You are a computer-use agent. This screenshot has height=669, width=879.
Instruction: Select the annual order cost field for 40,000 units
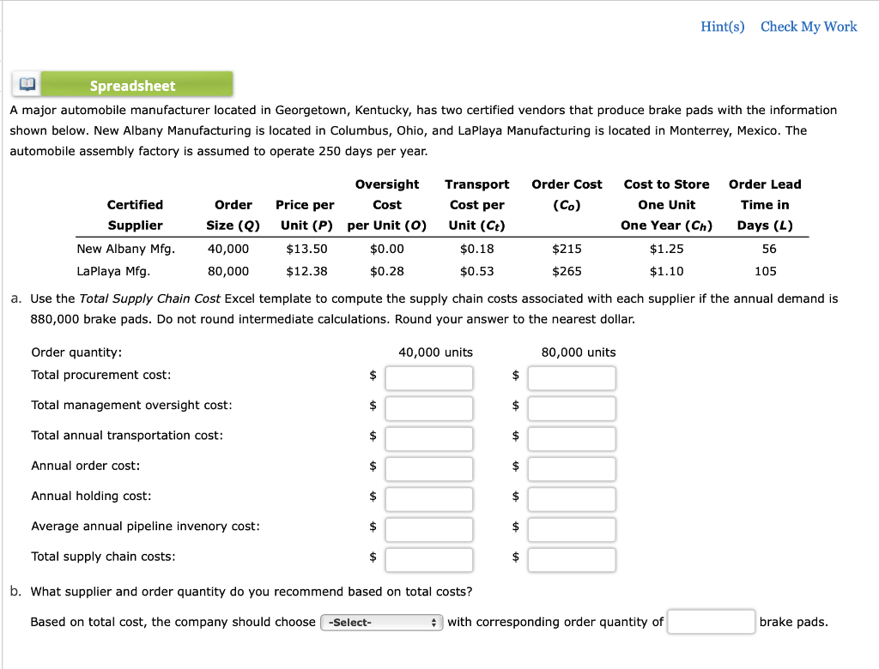click(429, 468)
